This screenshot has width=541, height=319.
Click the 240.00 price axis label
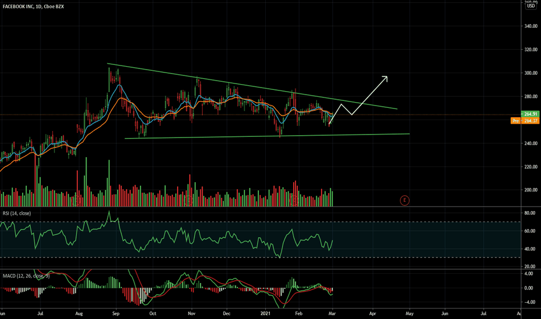[x=531, y=143]
